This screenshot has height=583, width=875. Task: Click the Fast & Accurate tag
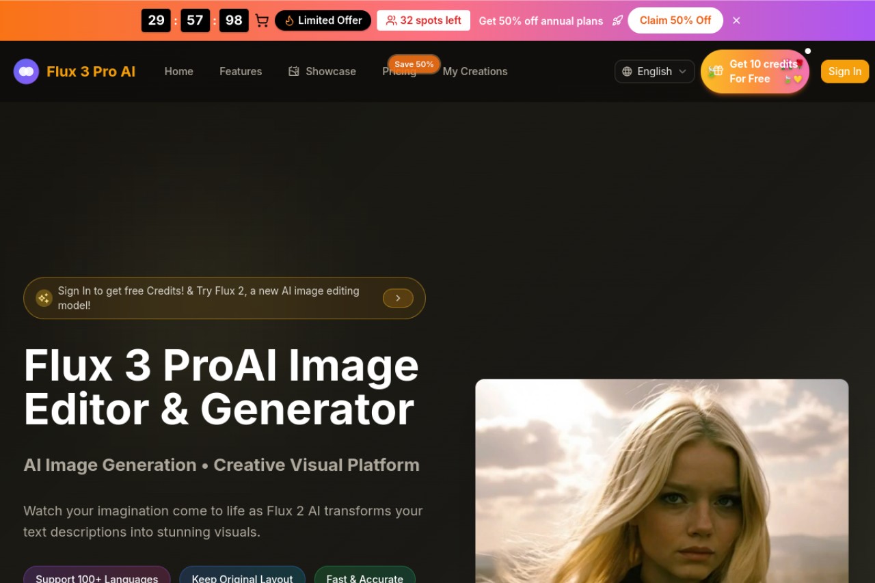(365, 576)
